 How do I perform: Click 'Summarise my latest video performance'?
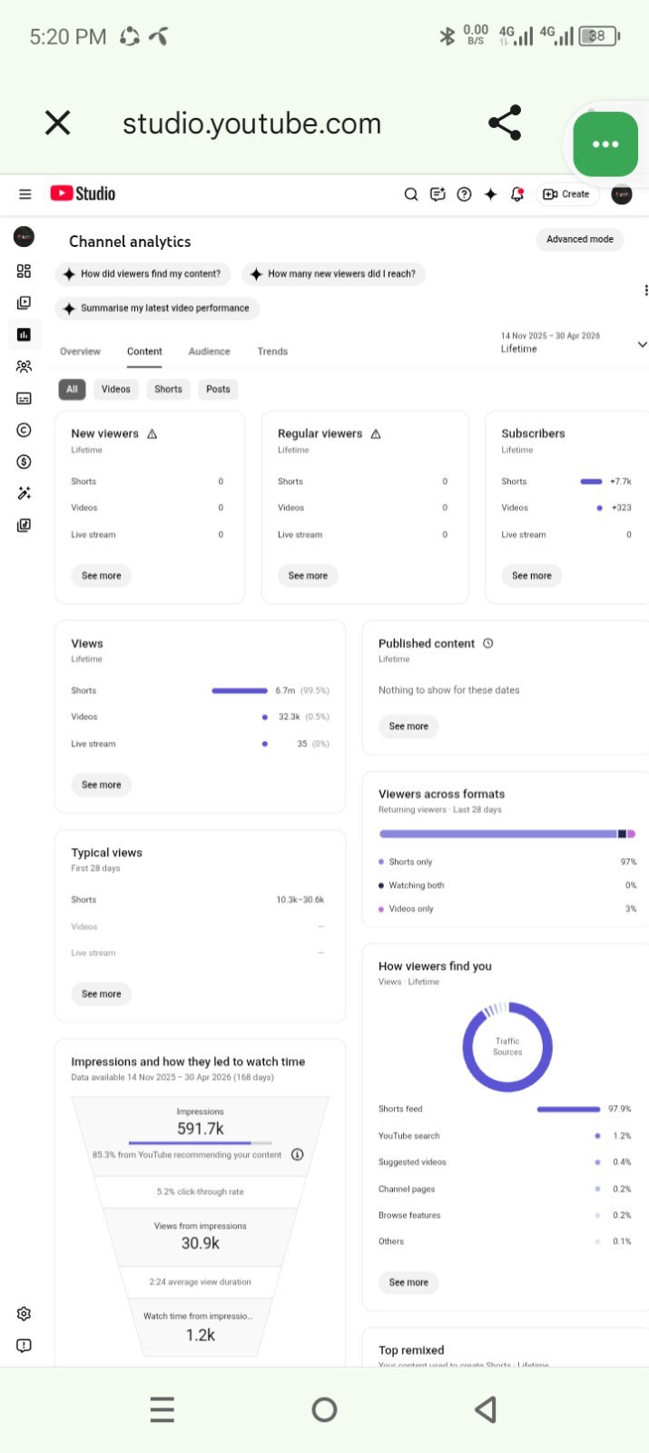click(x=157, y=308)
